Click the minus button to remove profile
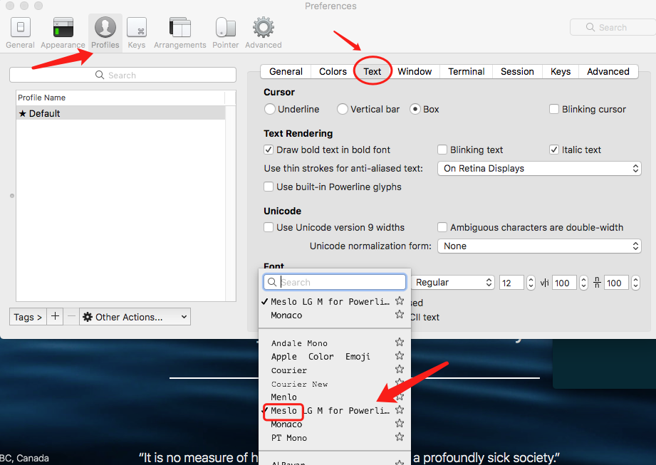656x465 pixels. click(x=71, y=317)
